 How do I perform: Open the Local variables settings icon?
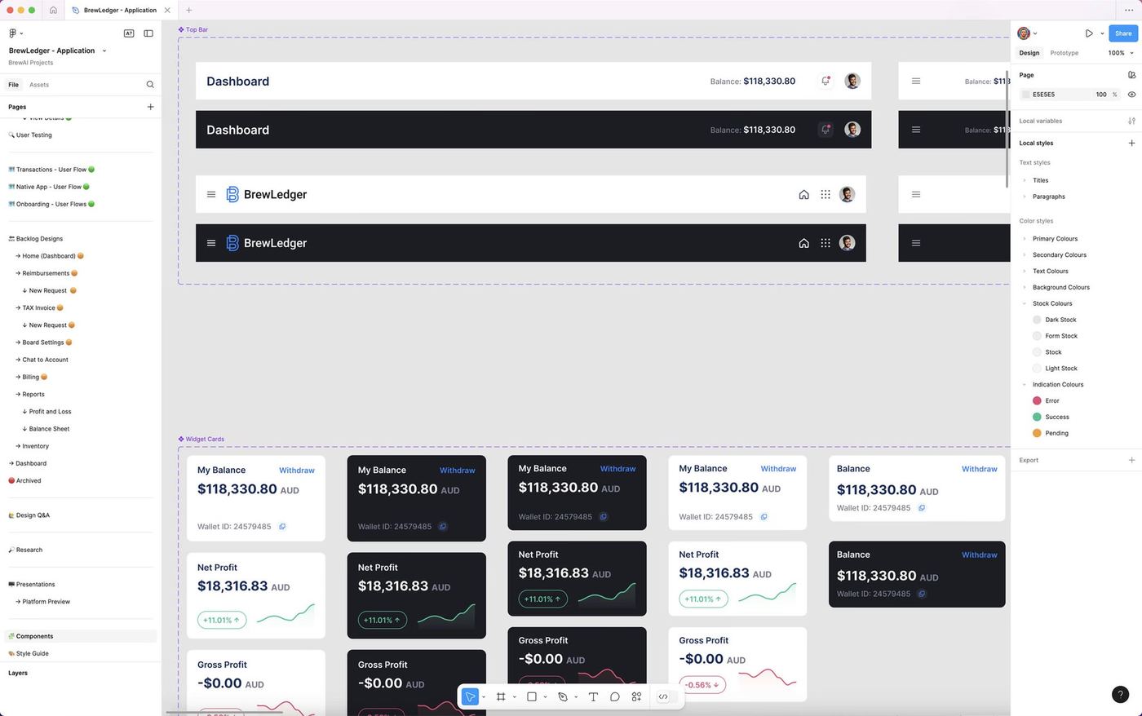coord(1131,121)
